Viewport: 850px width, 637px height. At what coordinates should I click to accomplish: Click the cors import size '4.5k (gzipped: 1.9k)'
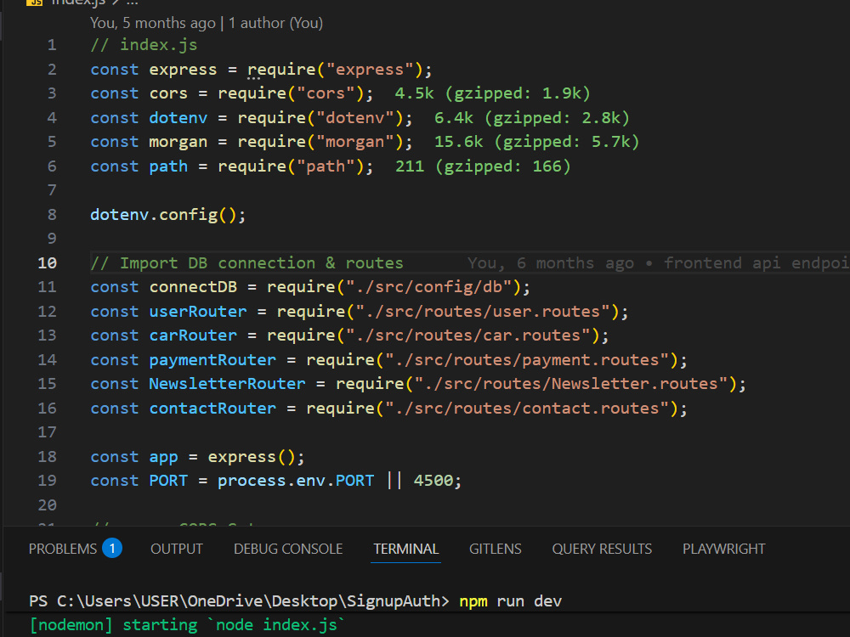tap(492, 93)
